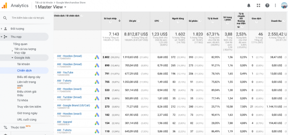This screenshot has width=288, height=135.
Task: Expand the Đối tượng section
Action: pos(17,28)
